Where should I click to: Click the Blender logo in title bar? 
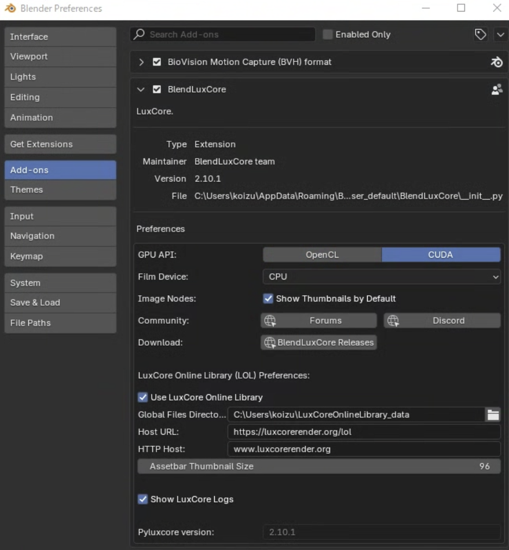click(x=10, y=8)
